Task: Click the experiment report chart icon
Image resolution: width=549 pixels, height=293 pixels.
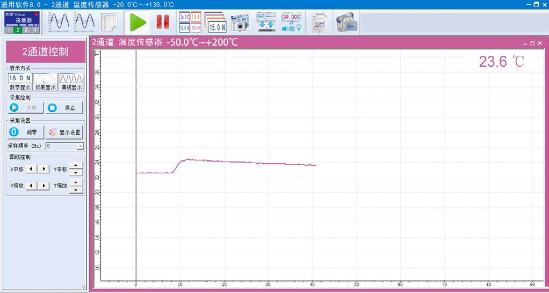Action: [x=319, y=22]
